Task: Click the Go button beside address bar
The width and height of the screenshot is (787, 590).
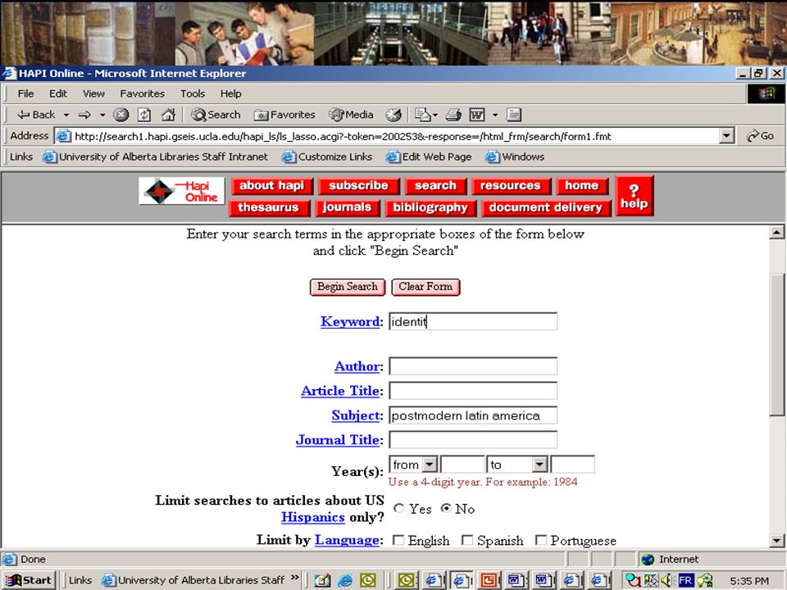Action: (761, 136)
